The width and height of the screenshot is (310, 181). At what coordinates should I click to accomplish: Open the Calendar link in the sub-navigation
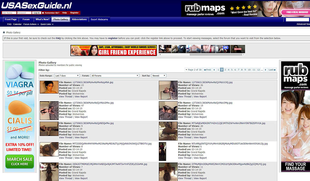(17, 24)
